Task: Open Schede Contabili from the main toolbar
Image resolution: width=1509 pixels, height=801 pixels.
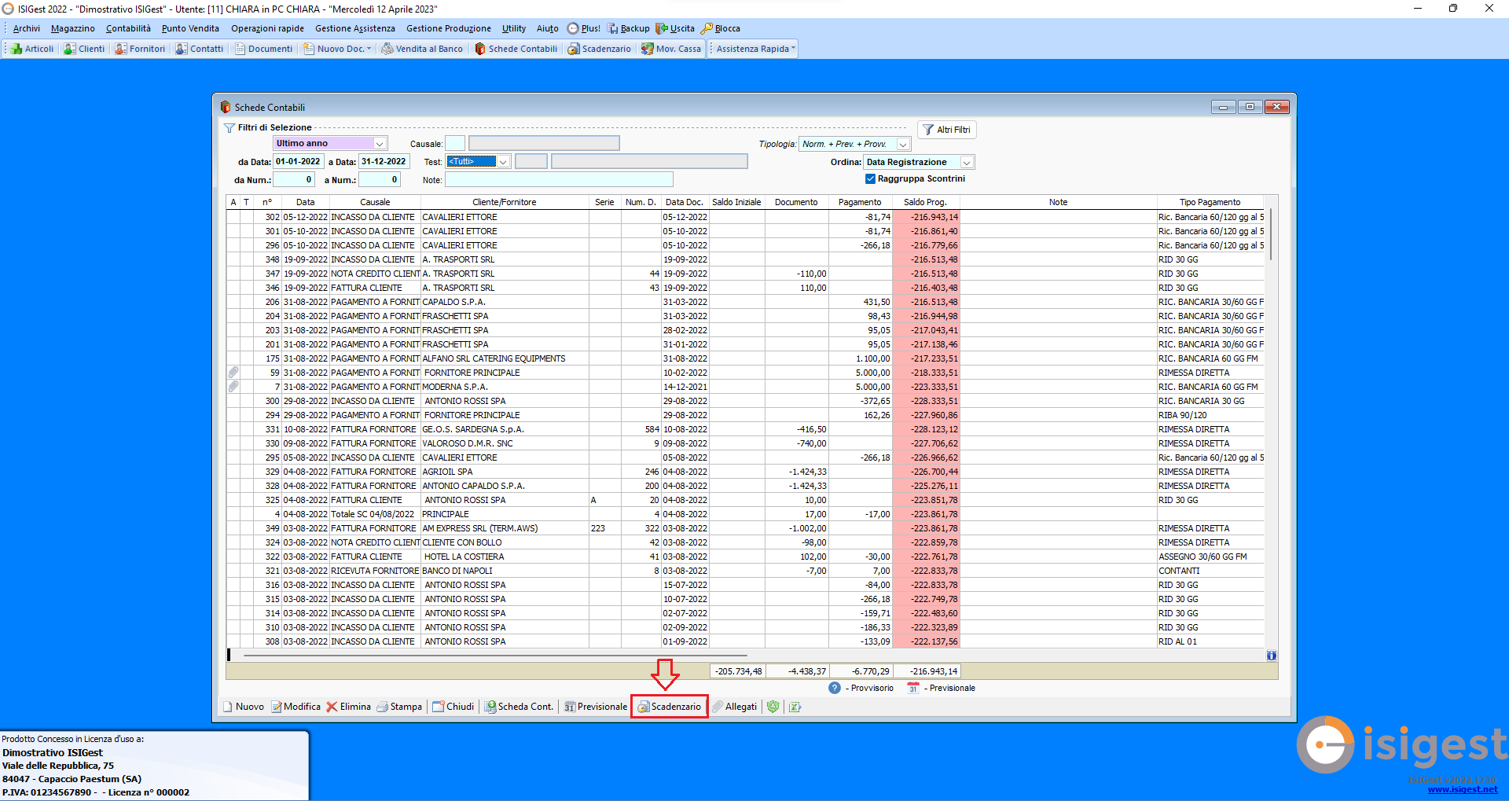Action: pyautogui.click(x=516, y=49)
